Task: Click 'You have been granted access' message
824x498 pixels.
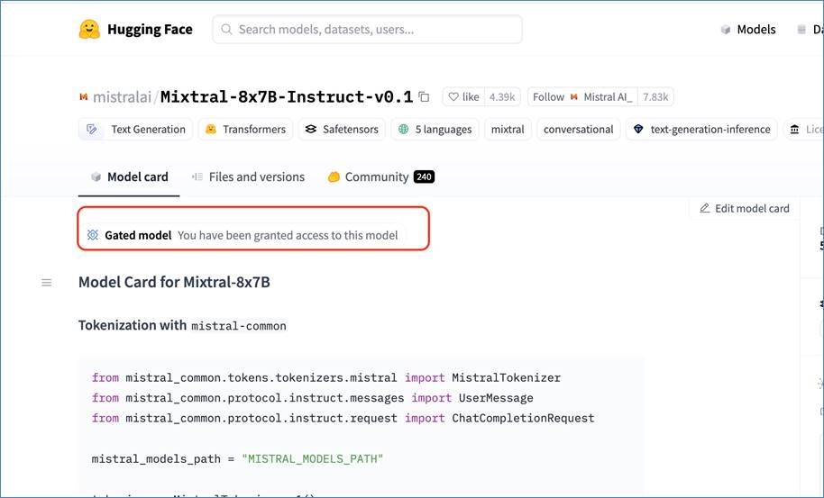Action: click(288, 235)
